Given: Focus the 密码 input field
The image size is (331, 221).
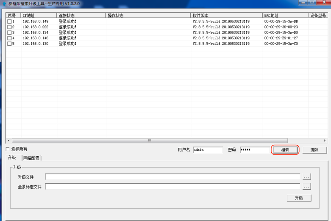Looking at the screenshot, I should coord(255,150).
